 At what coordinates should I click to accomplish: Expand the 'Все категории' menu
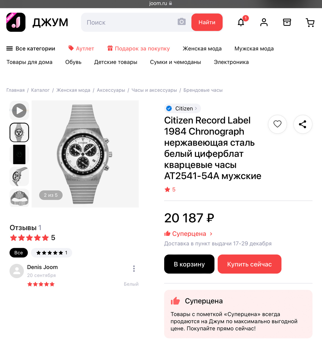(31, 49)
